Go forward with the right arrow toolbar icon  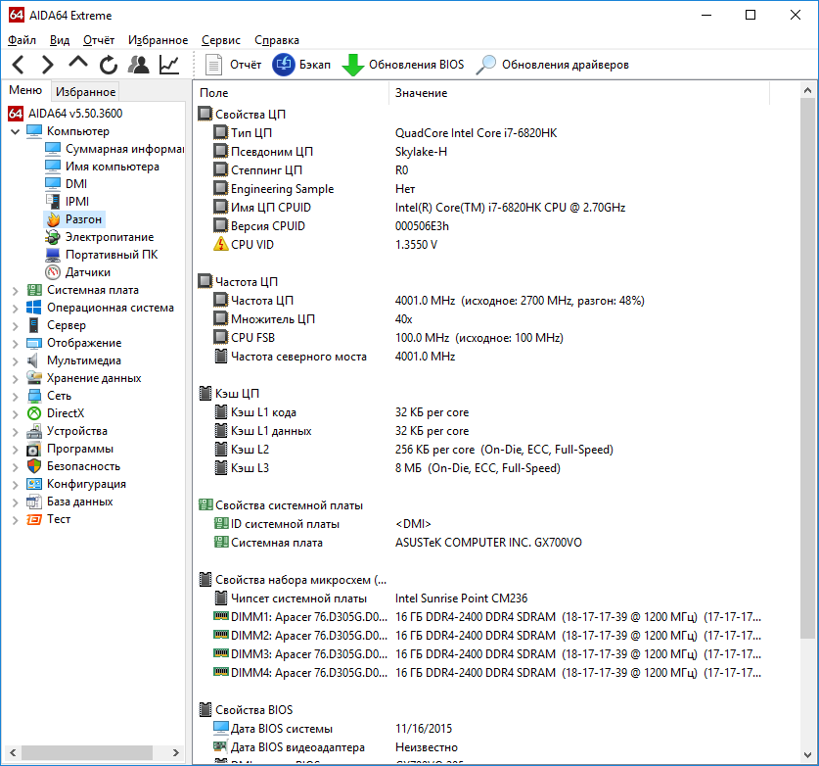[48, 65]
